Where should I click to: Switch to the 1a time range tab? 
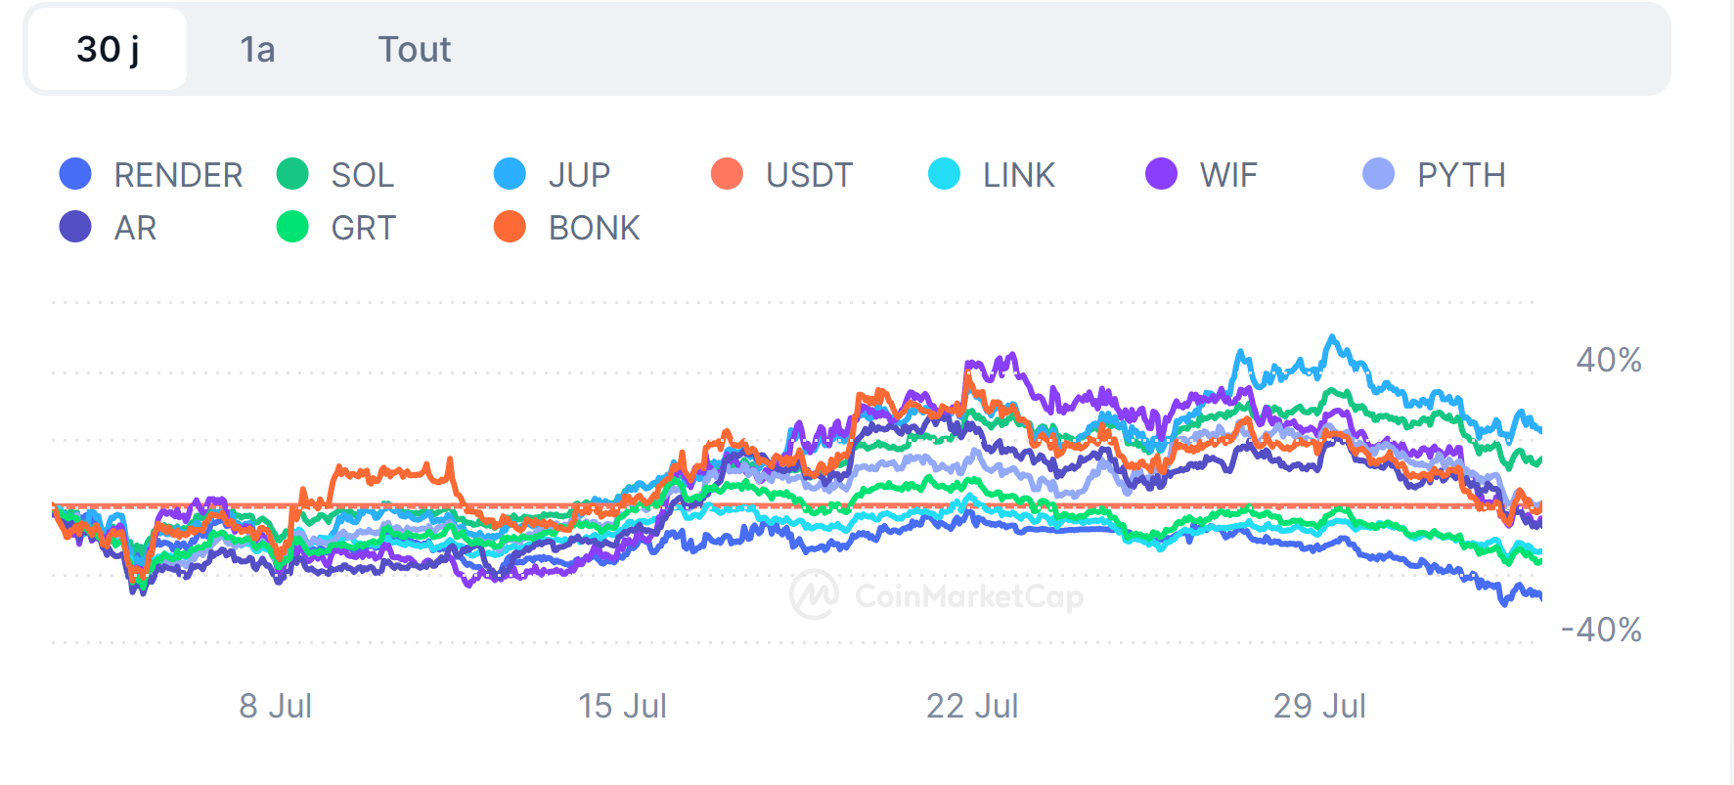[257, 49]
